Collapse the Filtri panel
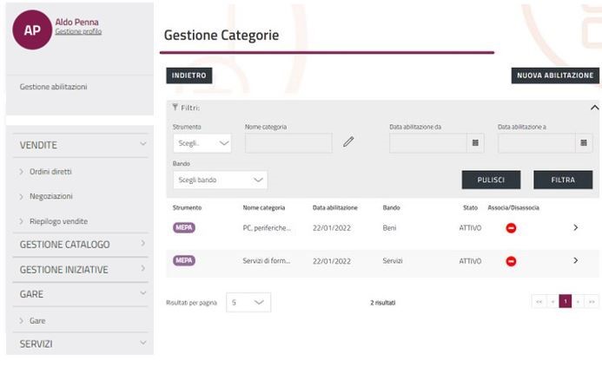This screenshot has height=367, width=602. click(594, 108)
